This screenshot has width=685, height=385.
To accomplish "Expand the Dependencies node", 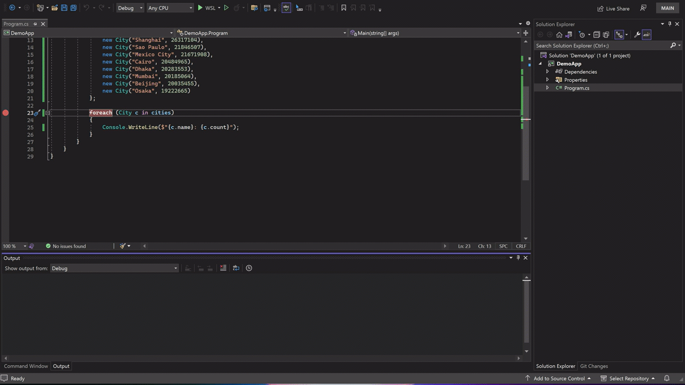I will click(547, 71).
